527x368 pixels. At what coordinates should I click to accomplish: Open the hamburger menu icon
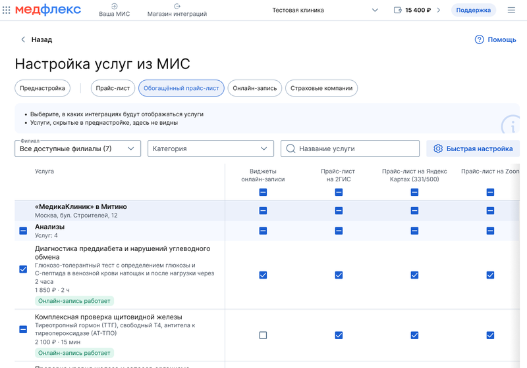[x=511, y=10]
